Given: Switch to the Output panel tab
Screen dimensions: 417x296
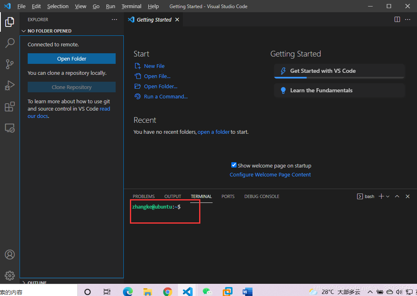Looking at the screenshot, I should [x=173, y=196].
